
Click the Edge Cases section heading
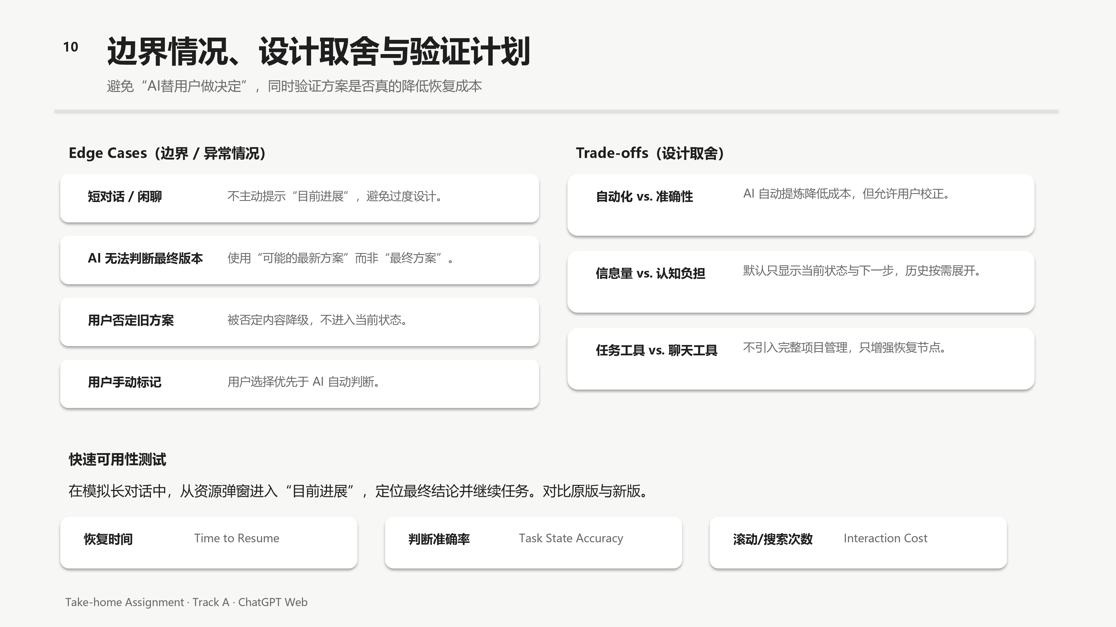click(x=167, y=153)
